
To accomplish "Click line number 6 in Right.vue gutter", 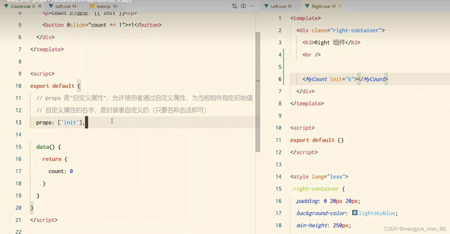I will [280, 79].
